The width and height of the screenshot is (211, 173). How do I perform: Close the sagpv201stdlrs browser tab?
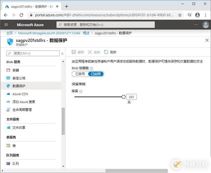[57, 6]
